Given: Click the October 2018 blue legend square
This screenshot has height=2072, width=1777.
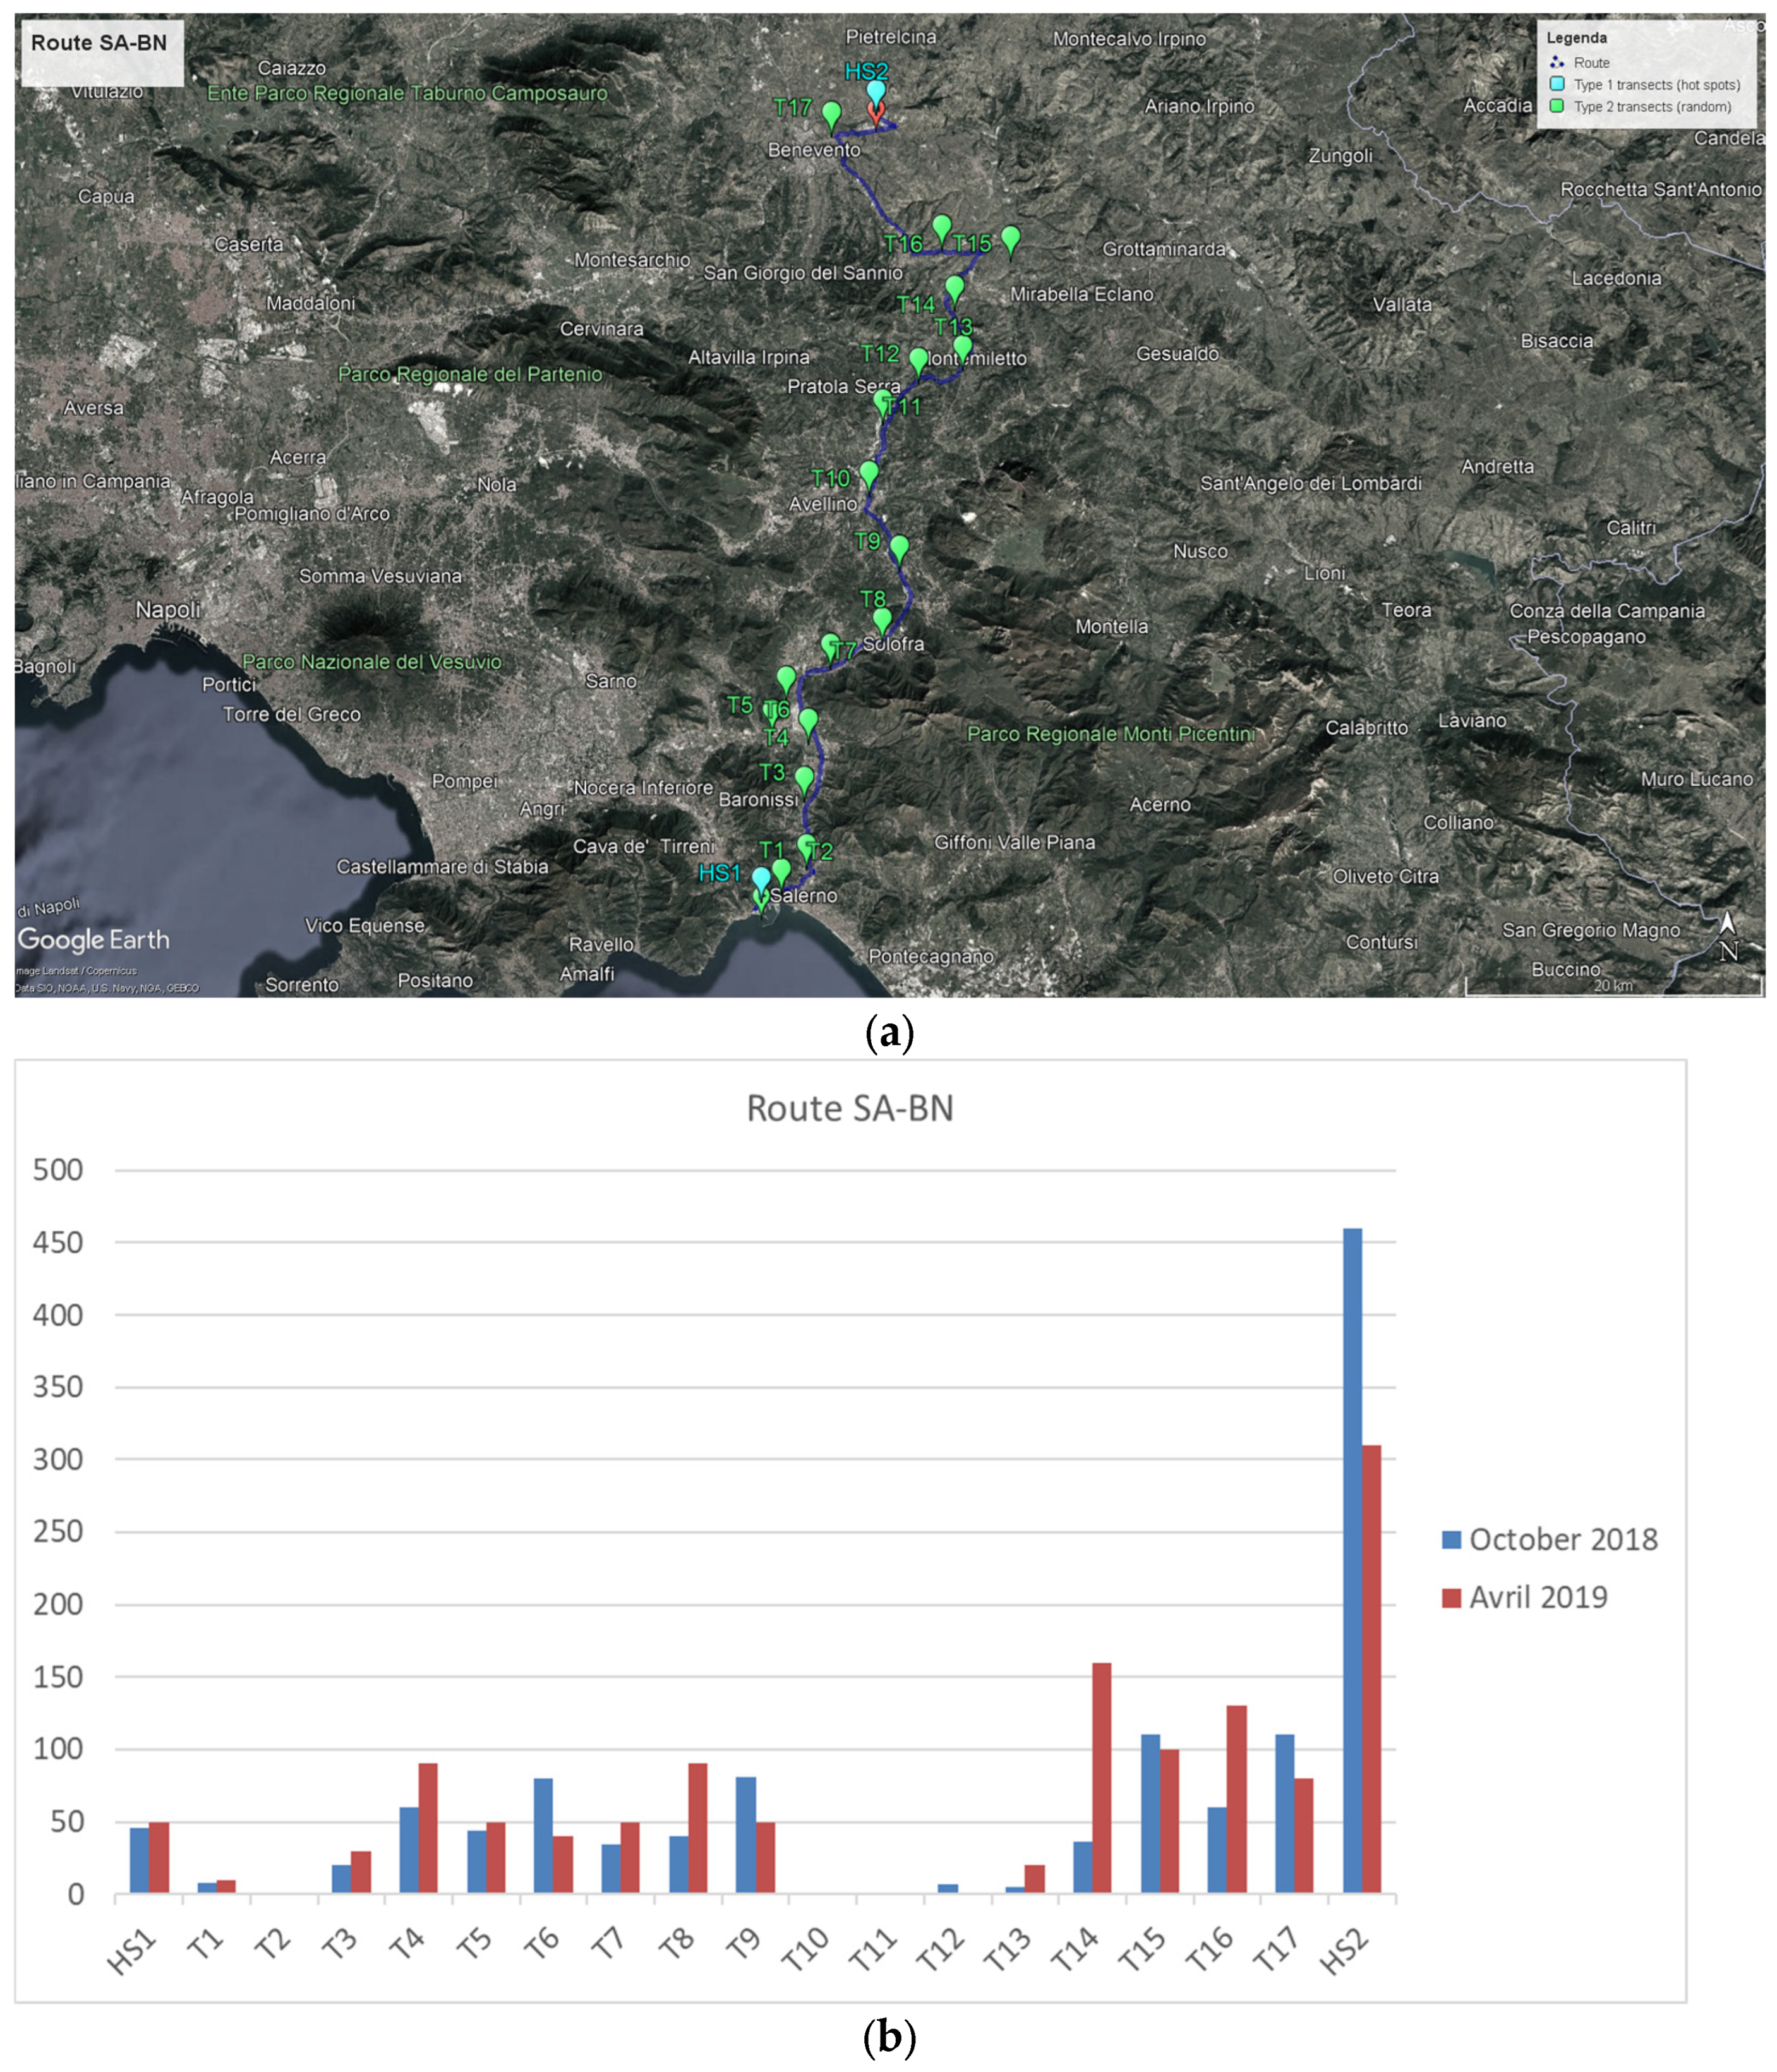Looking at the screenshot, I should tap(1451, 1539).
